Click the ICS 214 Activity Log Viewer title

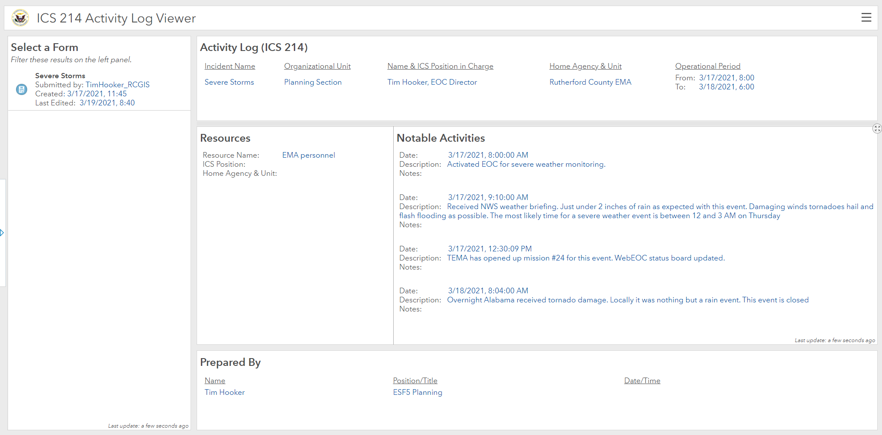click(x=116, y=18)
